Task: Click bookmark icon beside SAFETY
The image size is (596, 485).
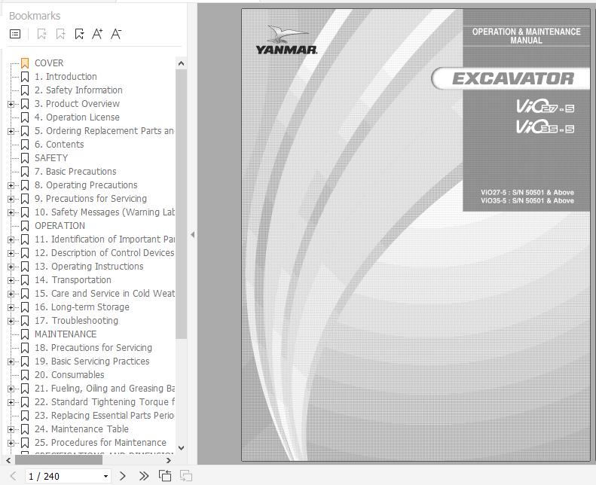Action: click(x=25, y=158)
